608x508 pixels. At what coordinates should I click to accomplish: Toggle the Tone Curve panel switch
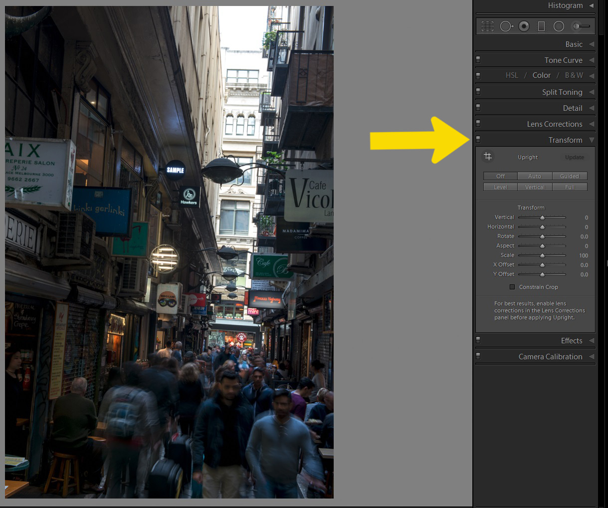click(478, 60)
